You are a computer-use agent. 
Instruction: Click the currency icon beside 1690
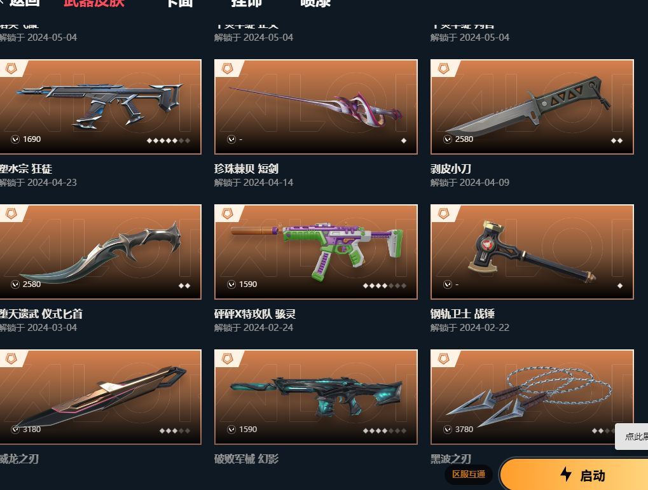(15, 139)
